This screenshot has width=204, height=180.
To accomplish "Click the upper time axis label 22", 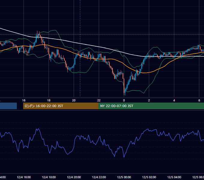I will (x=99, y=100).
